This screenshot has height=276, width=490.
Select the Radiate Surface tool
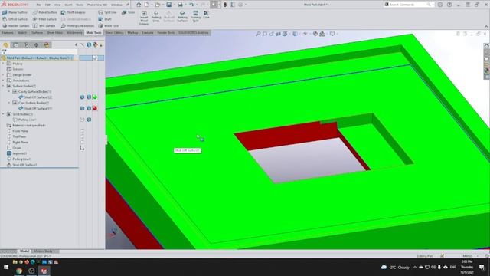pyautogui.click(x=15, y=25)
